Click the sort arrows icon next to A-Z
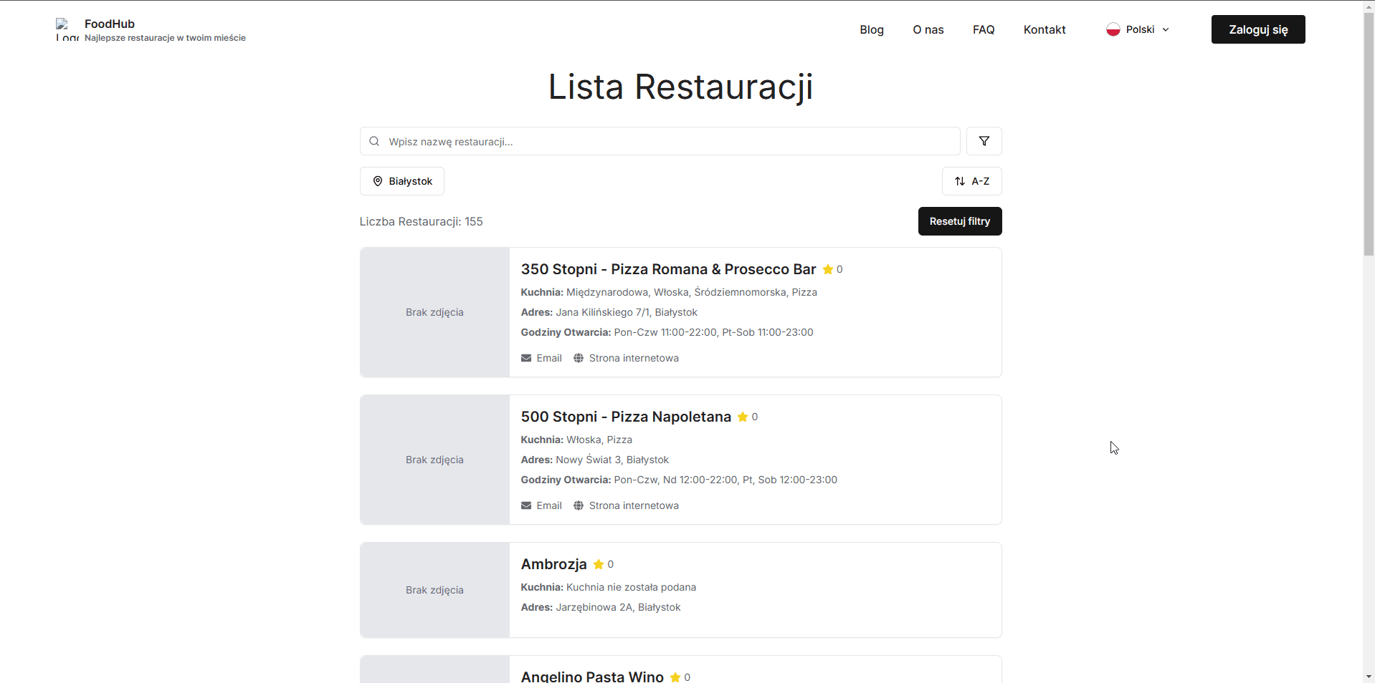Screen dimensions: 1375x683 point(961,181)
